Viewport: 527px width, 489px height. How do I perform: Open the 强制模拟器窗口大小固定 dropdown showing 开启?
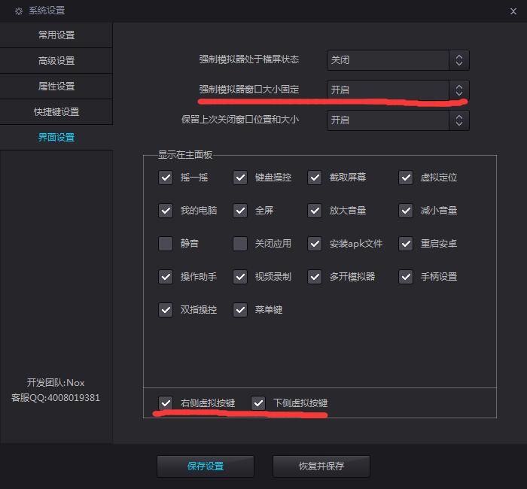click(x=398, y=90)
